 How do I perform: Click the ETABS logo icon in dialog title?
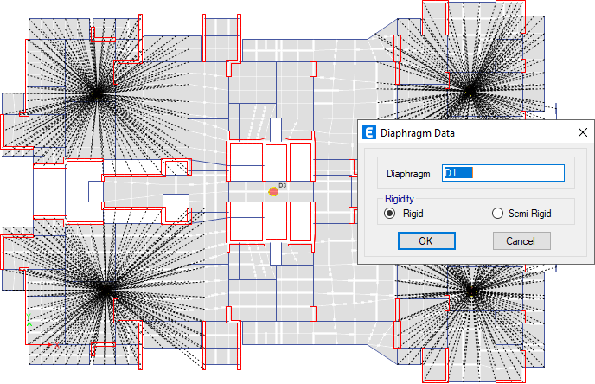click(368, 133)
